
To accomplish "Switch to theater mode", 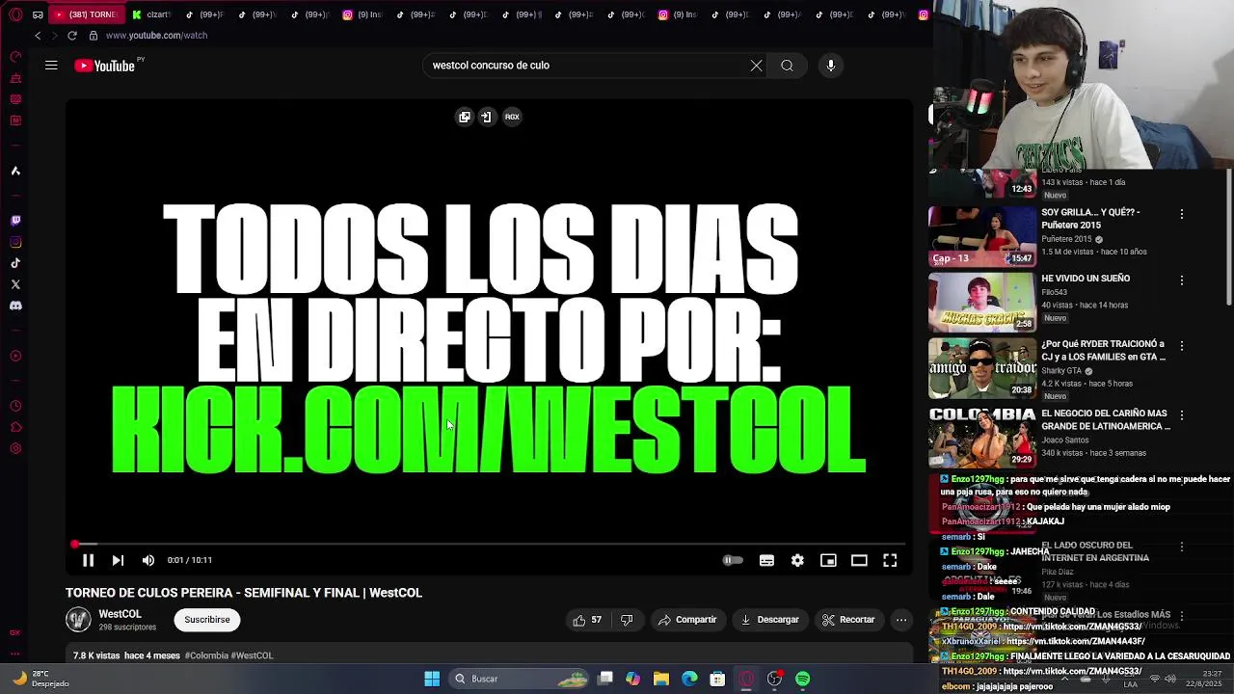I will tap(859, 560).
